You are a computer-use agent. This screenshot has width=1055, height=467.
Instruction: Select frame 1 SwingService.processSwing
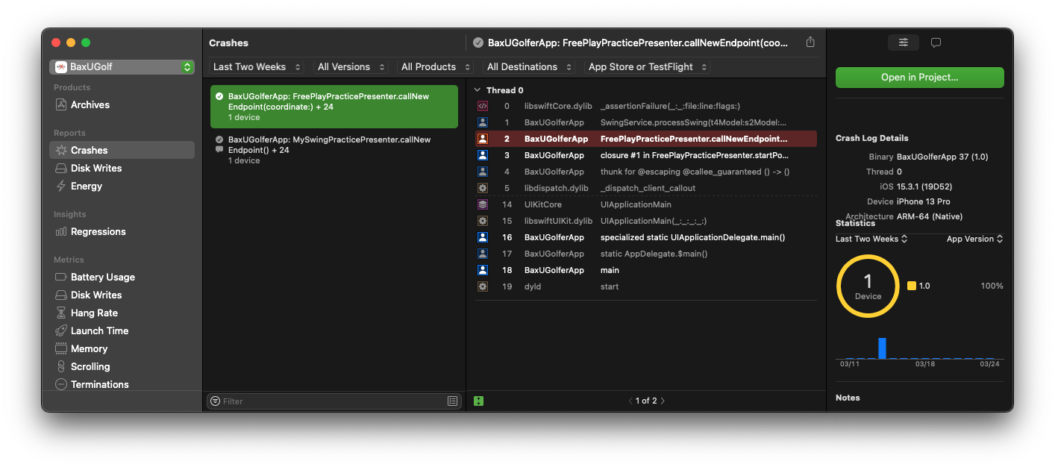[646, 122]
